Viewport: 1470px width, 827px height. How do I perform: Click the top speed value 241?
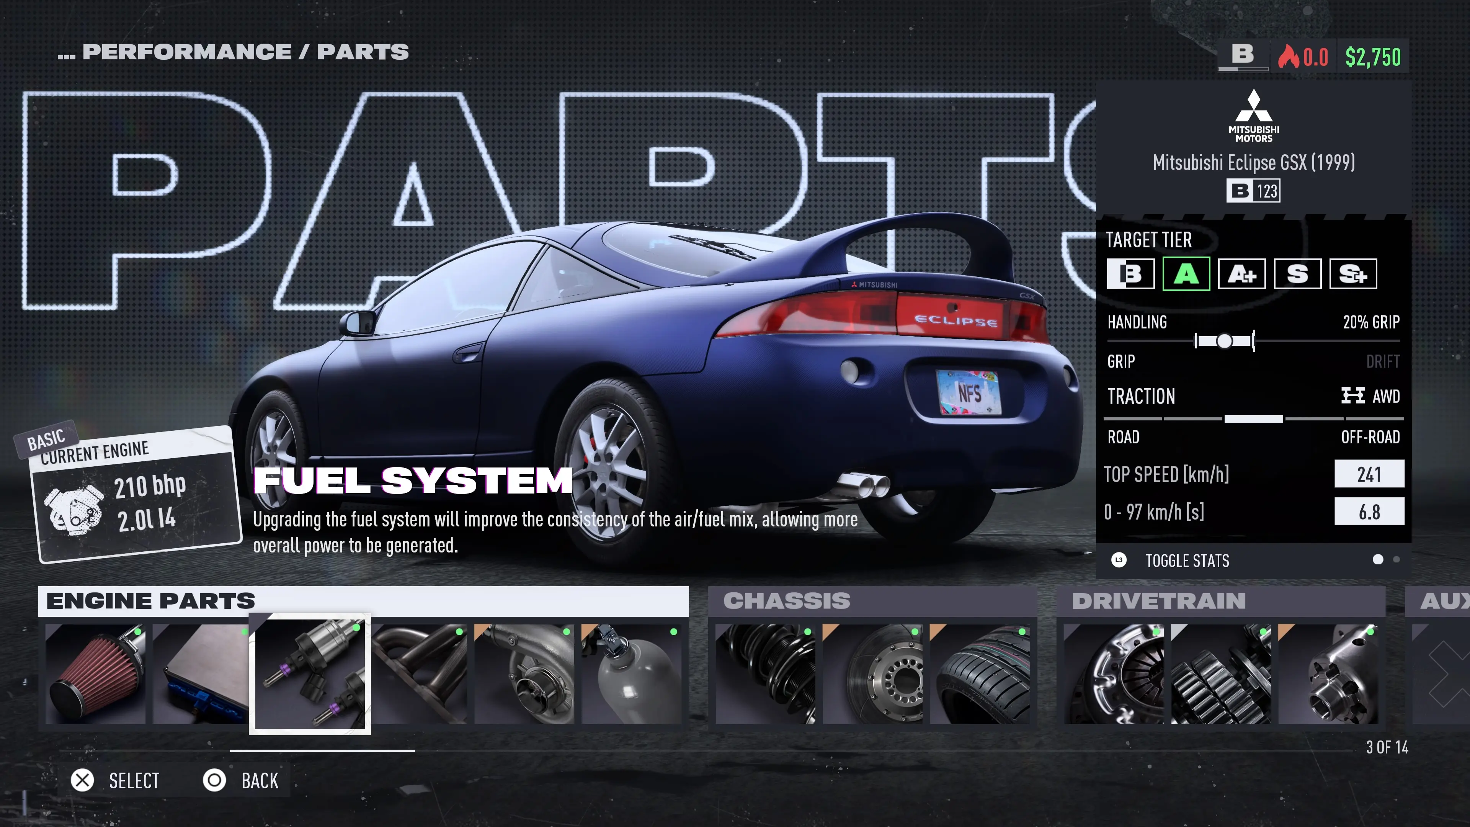1369,474
